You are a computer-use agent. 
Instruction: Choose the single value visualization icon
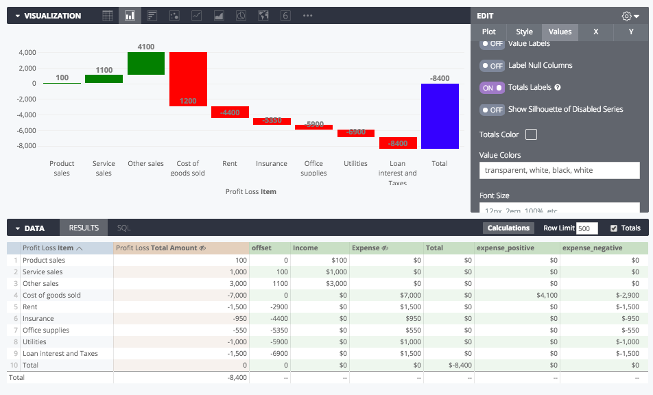coord(285,16)
